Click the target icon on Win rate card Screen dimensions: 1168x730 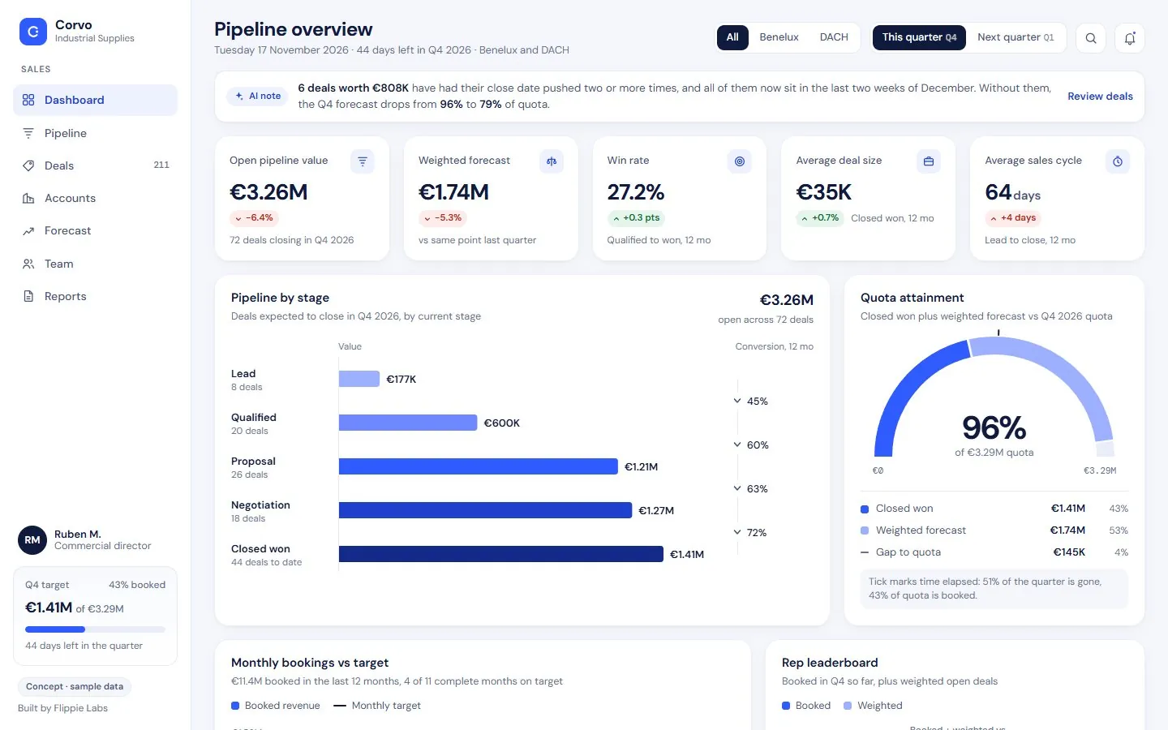click(x=740, y=161)
